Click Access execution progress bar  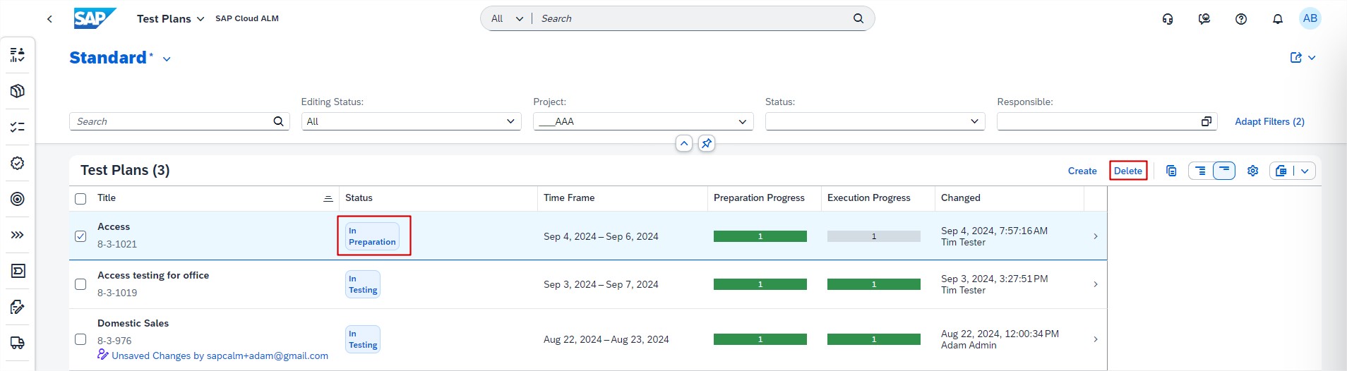tap(873, 236)
